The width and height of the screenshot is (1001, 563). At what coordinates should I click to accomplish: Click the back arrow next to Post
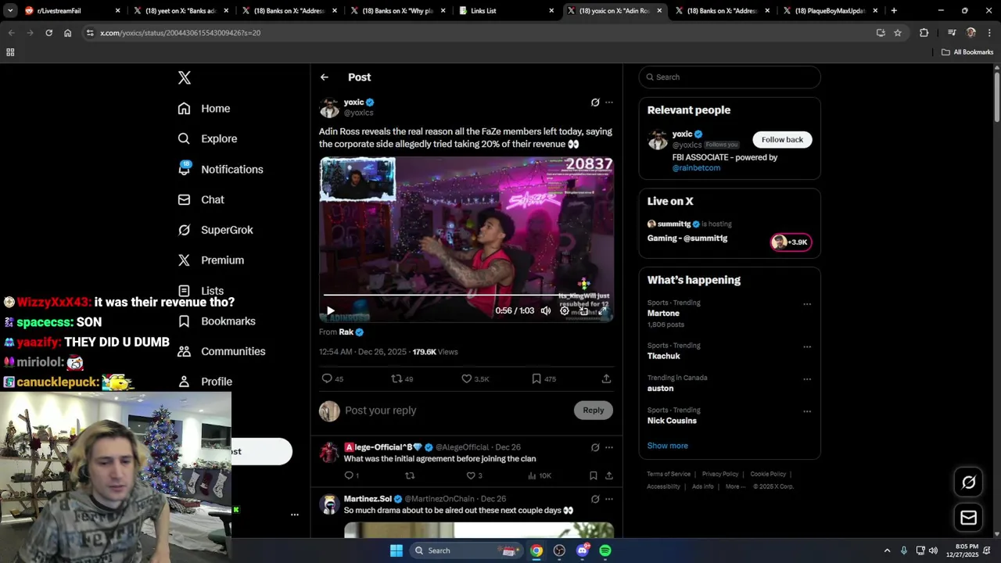[324, 77]
